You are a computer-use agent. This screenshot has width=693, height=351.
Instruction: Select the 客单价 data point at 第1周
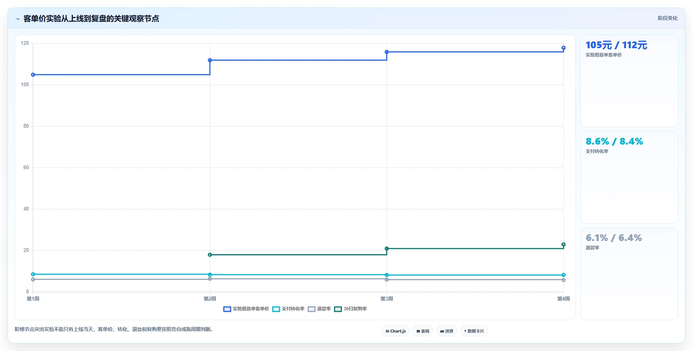pyautogui.click(x=33, y=75)
